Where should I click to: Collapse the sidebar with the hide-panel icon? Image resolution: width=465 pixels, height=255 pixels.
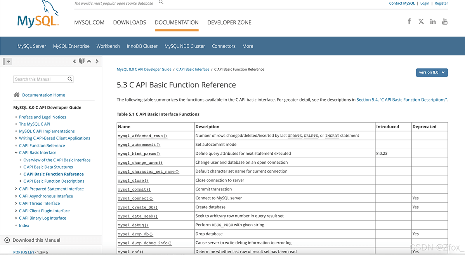point(7,61)
